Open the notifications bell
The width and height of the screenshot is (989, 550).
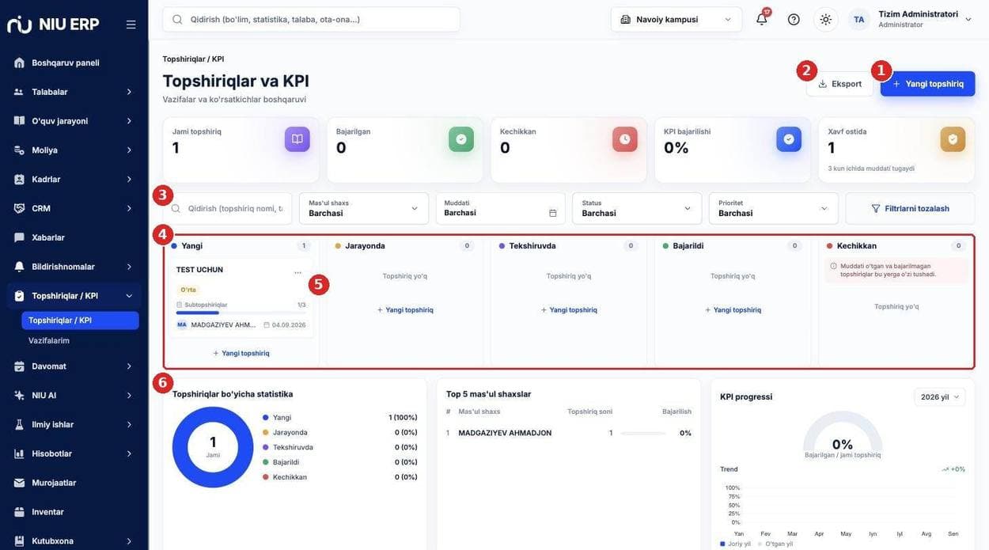(x=762, y=19)
